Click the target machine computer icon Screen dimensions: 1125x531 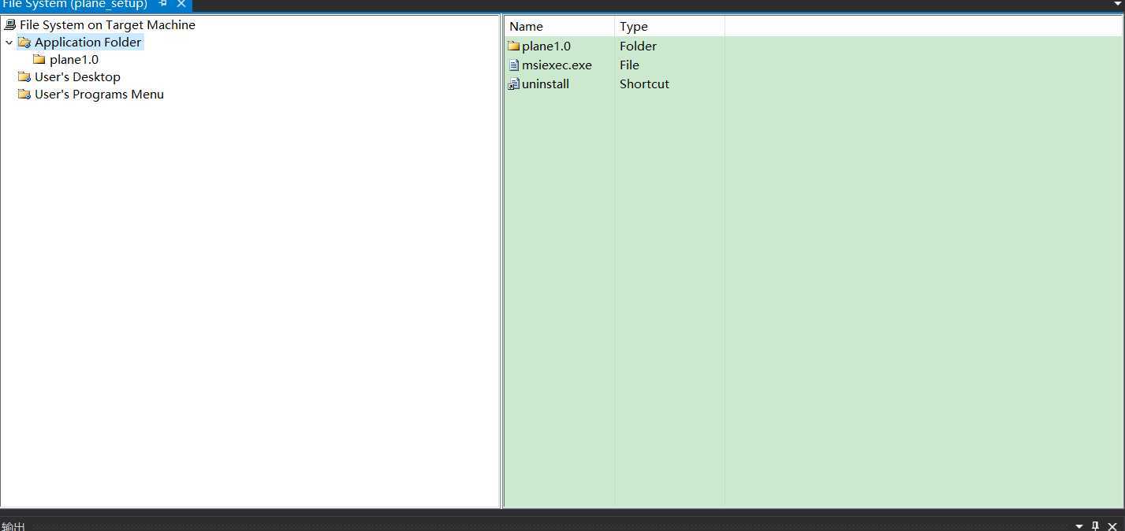click(9, 24)
